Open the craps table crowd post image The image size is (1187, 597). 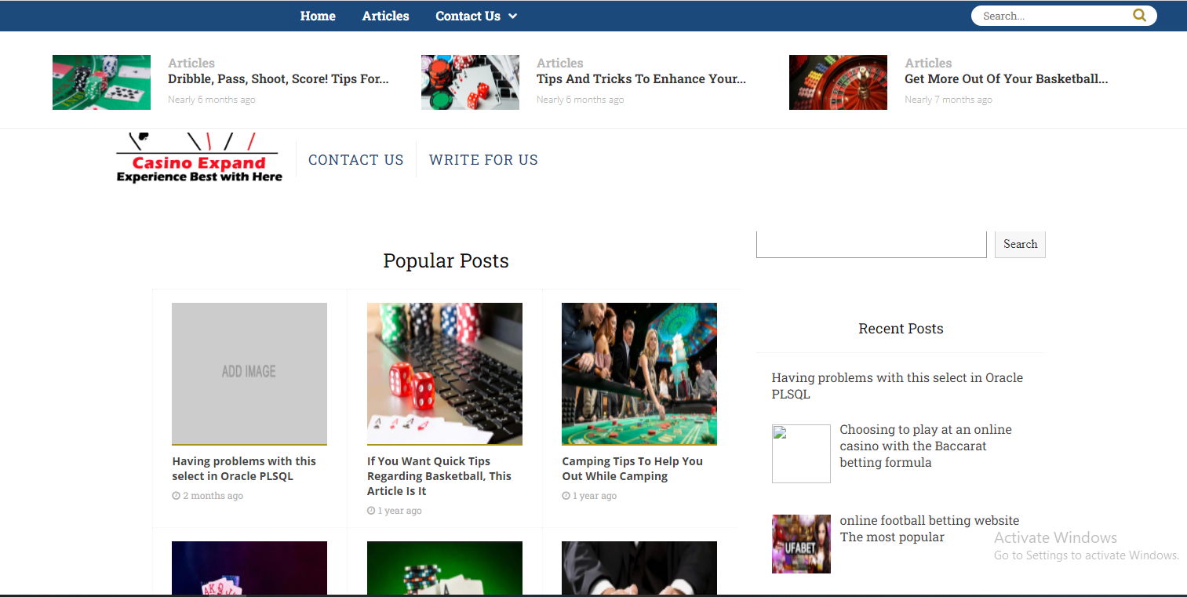[639, 373]
